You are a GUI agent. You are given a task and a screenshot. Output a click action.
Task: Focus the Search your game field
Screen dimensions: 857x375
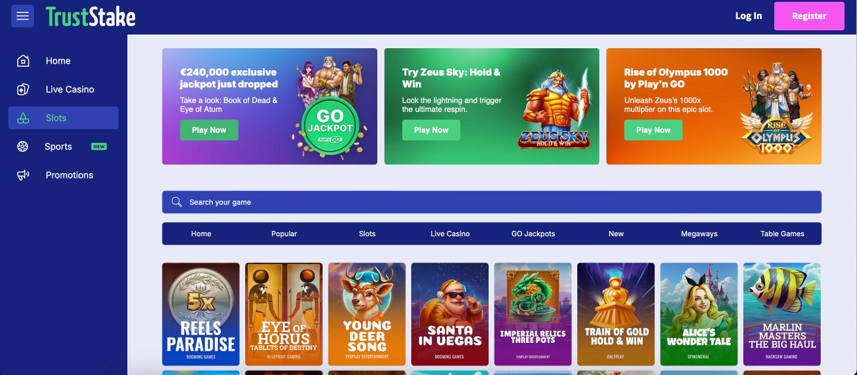click(x=492, y=202)
